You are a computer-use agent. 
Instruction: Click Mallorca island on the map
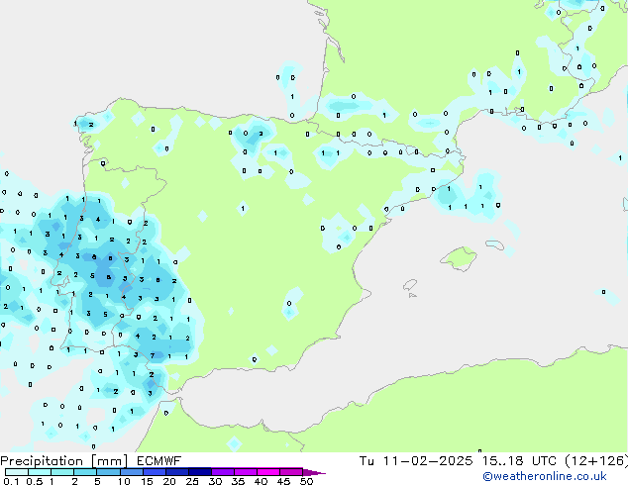459,258
